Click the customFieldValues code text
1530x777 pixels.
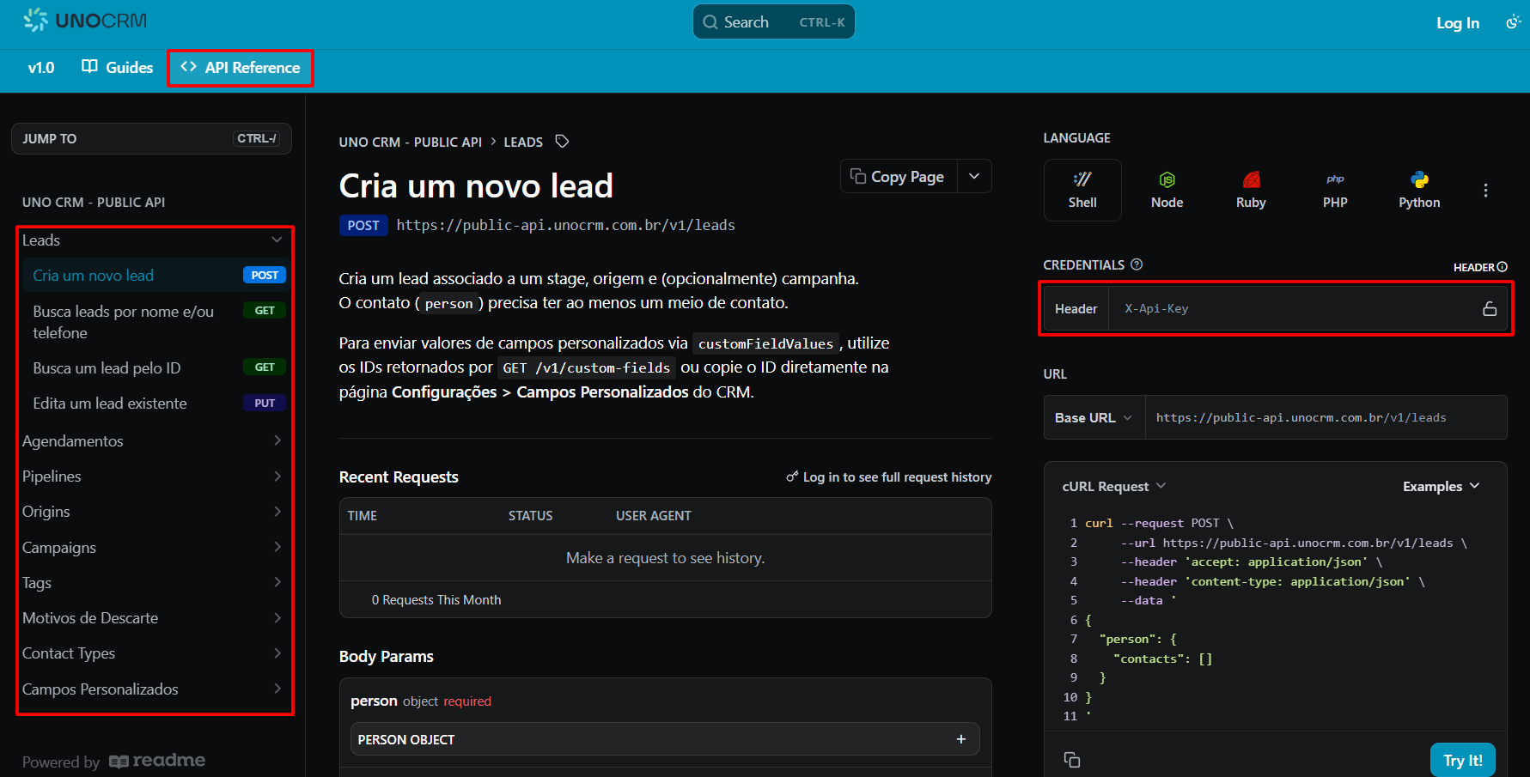point(765,343)
